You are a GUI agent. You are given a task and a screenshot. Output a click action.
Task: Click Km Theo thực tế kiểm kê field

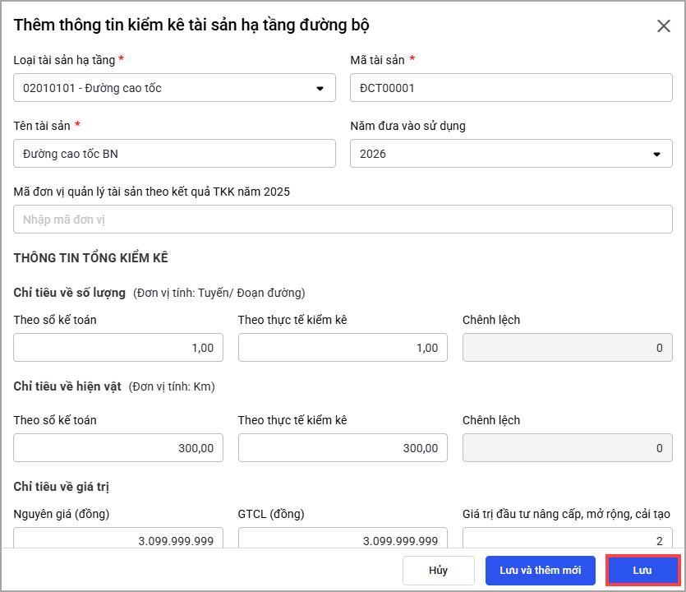tap(343, 448)
